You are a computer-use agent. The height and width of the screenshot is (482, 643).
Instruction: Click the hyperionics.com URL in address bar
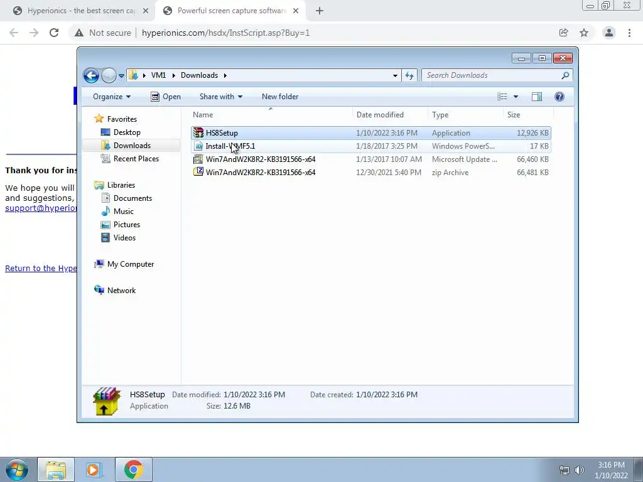[225, 33]
